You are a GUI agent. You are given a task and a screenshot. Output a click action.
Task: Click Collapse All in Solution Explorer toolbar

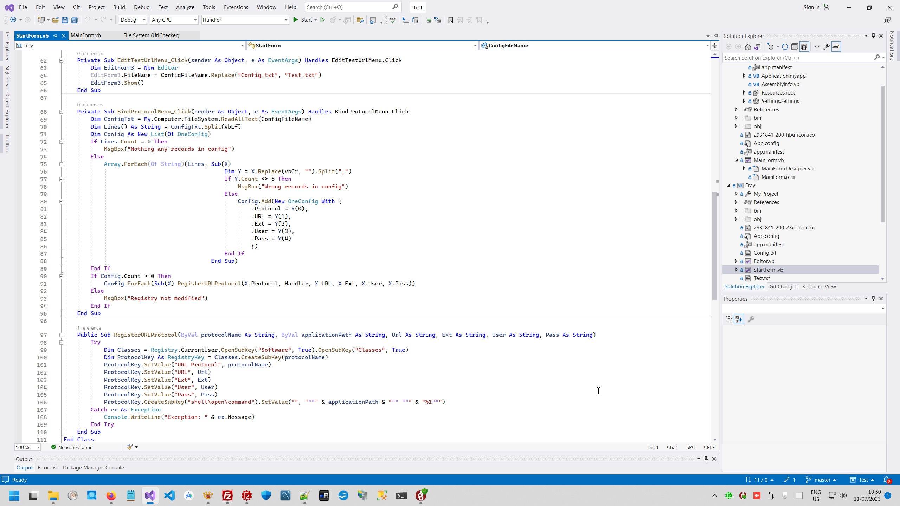(x=794, y=46)
